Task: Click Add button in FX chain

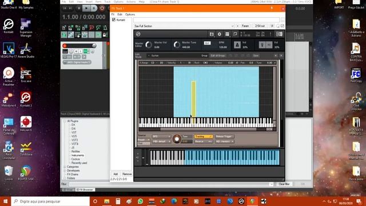Action: pos(116,174)
